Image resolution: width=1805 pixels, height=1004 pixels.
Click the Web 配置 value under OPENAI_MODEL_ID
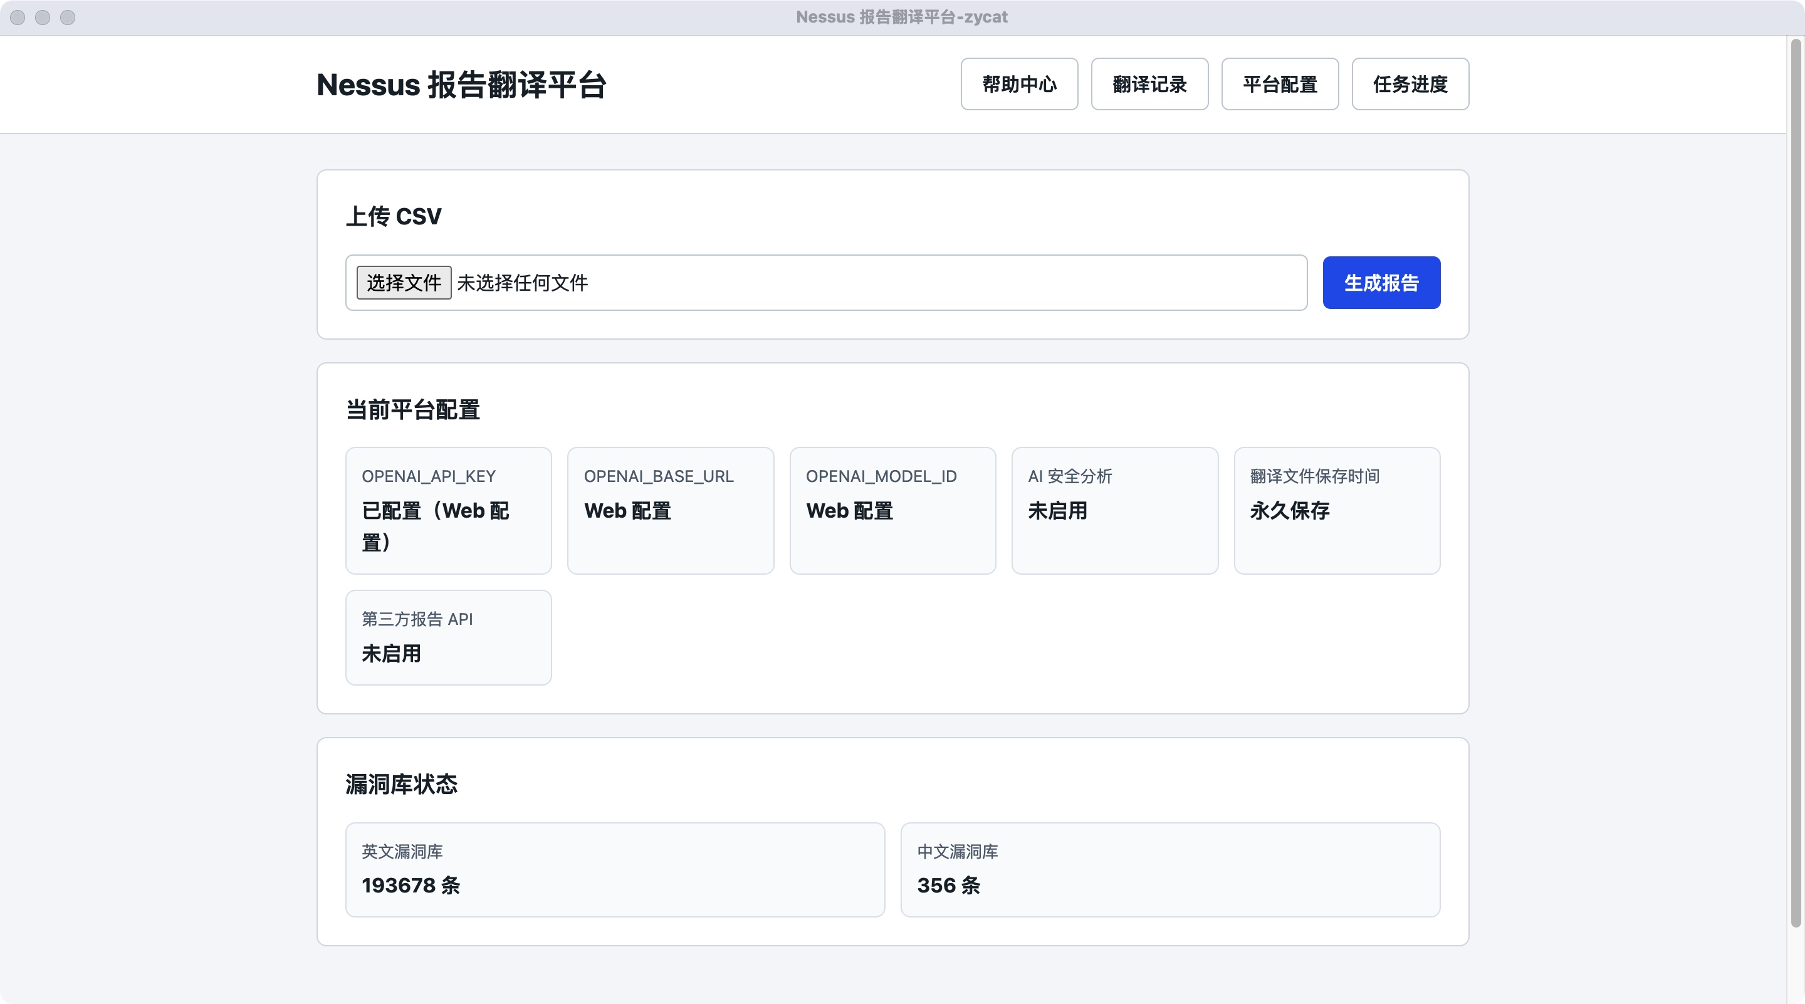click(x=849, y=511)
